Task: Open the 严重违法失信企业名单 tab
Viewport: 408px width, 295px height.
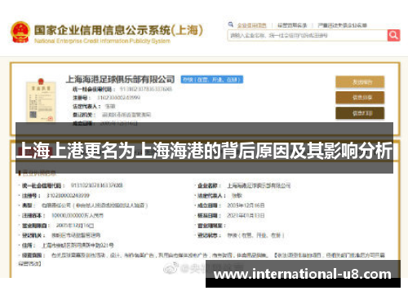Action: (343, 25)
